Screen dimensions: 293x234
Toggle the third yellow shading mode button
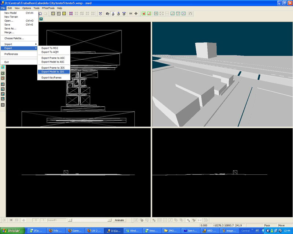coord(64,14)
